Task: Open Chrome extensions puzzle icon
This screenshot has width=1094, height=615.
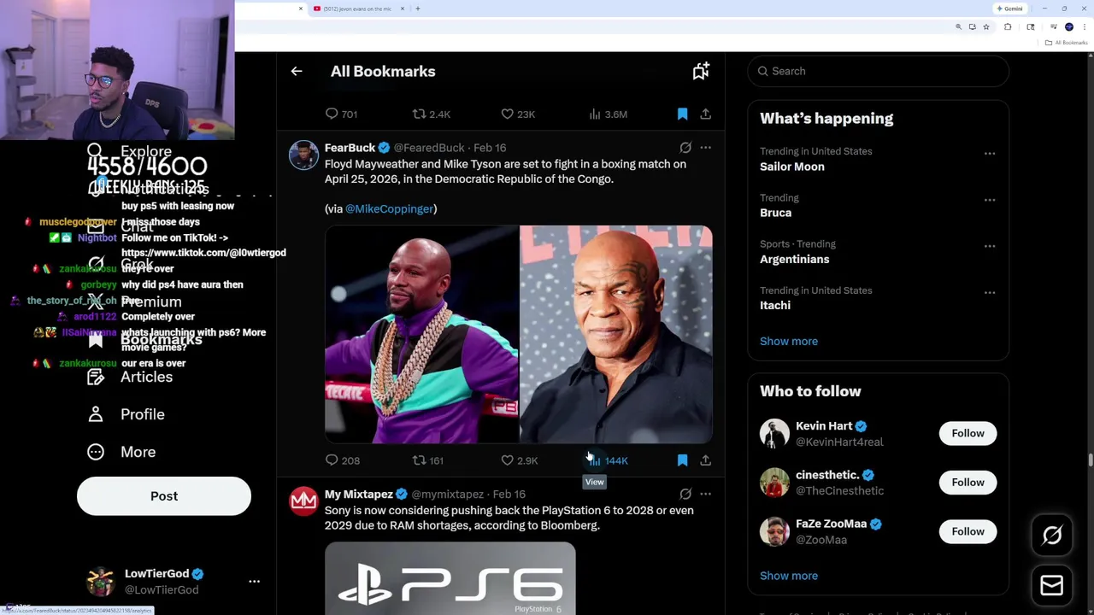Action: point(1007,27)
